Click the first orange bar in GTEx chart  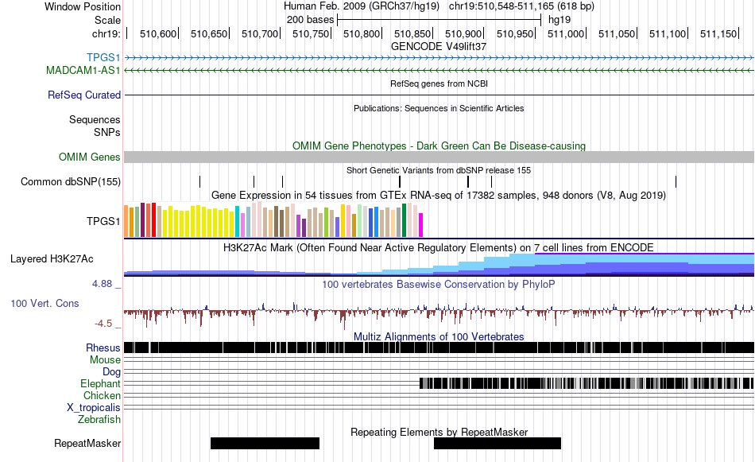click(x=126, y=222)
